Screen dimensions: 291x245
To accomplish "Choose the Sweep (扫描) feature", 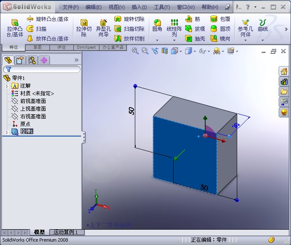I will (36, 29).
